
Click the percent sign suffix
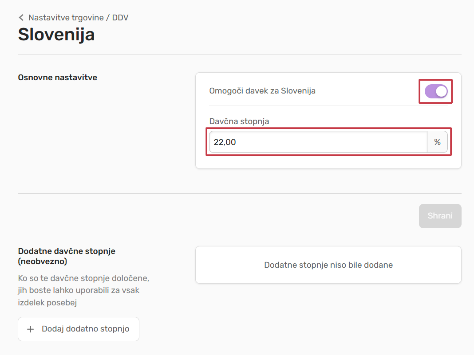click(x=437, y=142)
